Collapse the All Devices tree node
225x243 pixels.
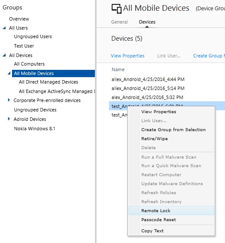[x=4, y=55]
